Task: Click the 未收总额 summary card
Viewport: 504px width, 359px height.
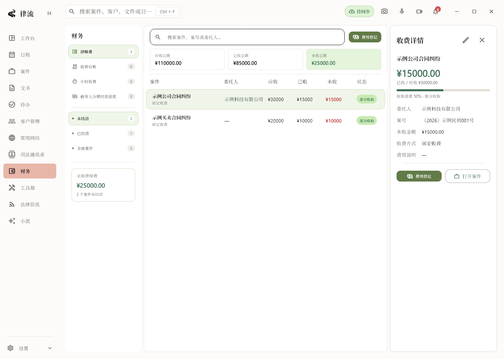Action: tap(344, 59)
